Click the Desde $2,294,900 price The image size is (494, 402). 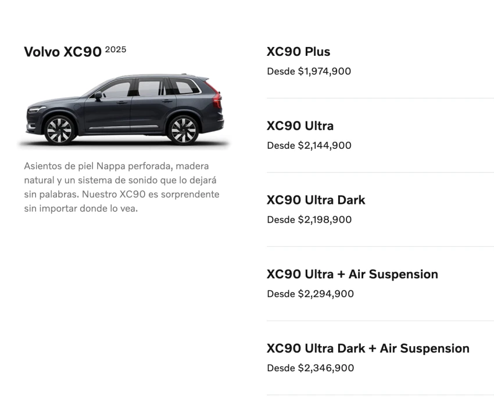coord(310,294)
